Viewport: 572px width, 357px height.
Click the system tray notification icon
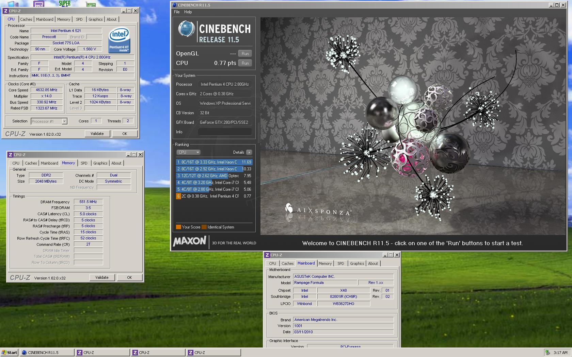click(x=547, y=353)
